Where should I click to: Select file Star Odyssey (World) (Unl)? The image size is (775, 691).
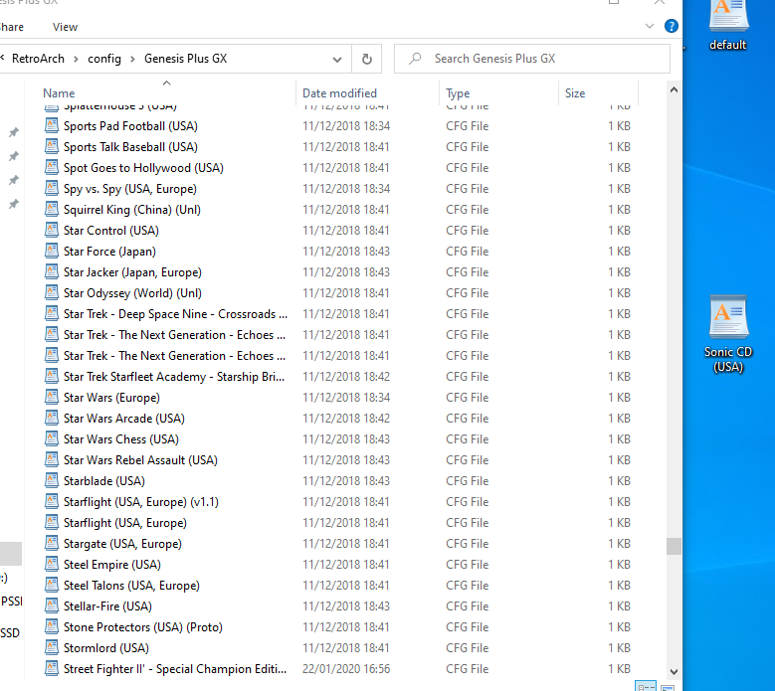132,293
